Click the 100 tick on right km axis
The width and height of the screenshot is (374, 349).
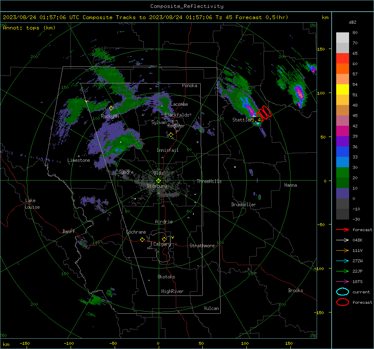321,93
